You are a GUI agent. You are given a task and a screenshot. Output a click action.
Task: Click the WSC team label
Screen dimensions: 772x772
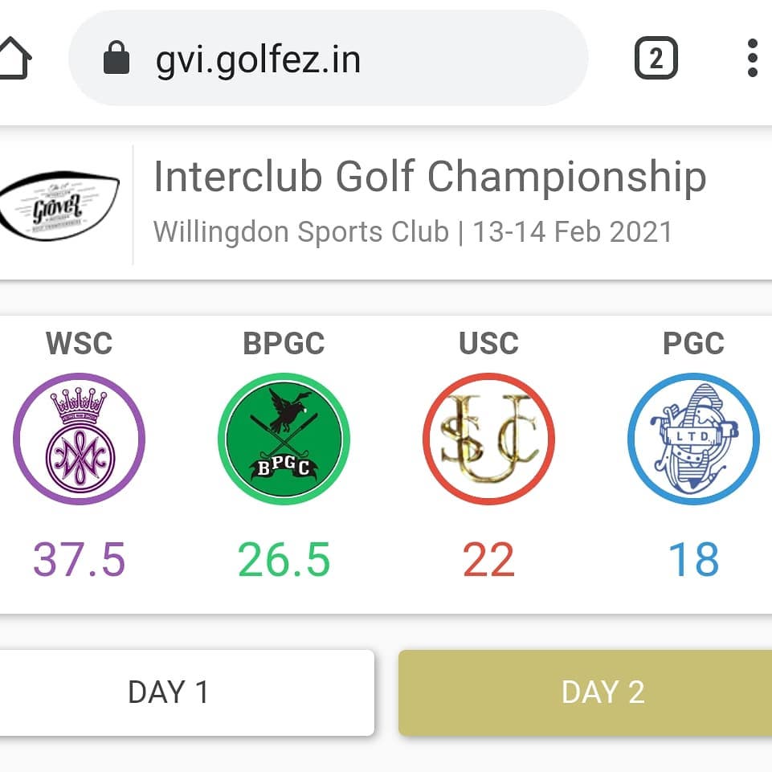pyautogui.click(x=80, y=343)
